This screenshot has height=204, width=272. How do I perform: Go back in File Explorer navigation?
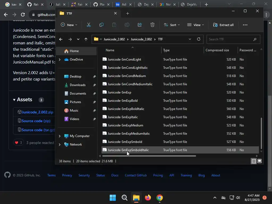[61, 39]
